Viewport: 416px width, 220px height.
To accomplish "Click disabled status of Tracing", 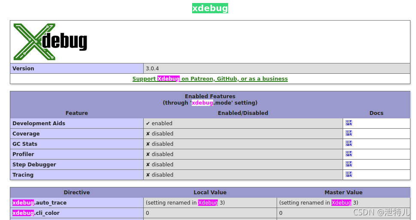I will tap(160, 175).
